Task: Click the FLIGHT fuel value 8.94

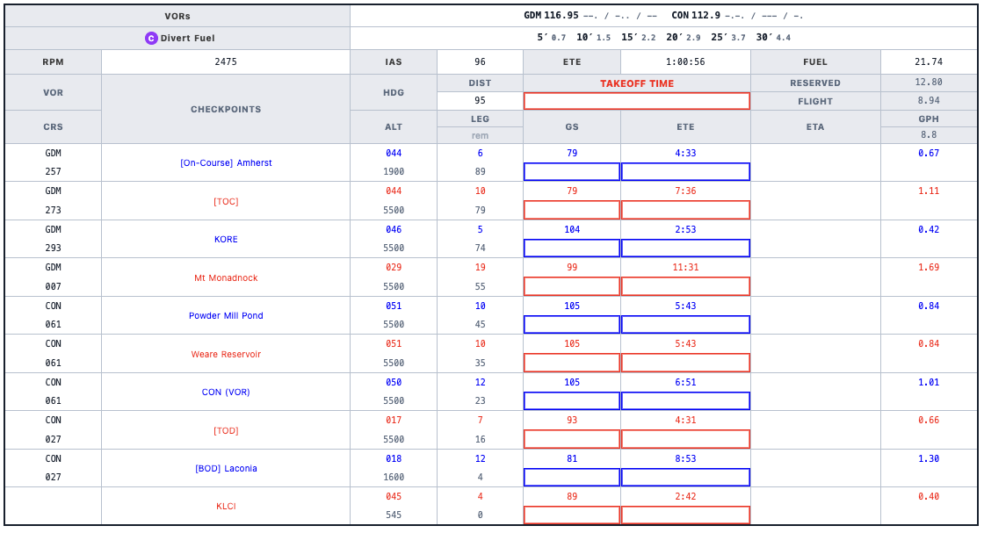Action: point(929,100)
